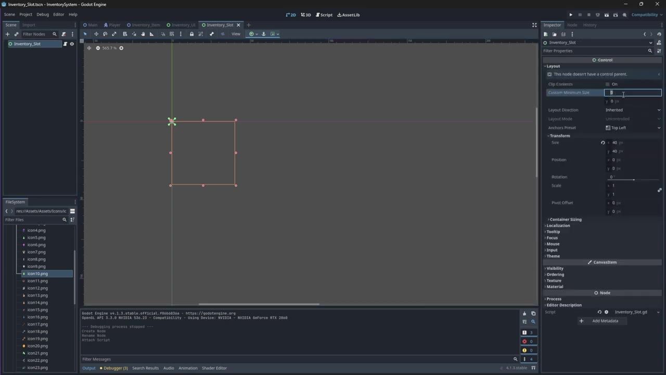Choose the Move Mode tool
666x375 pixels.
(x=96, y=34)
